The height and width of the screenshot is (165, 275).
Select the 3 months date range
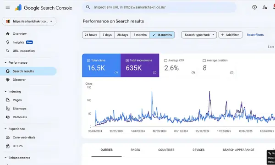tap(140, 35)
